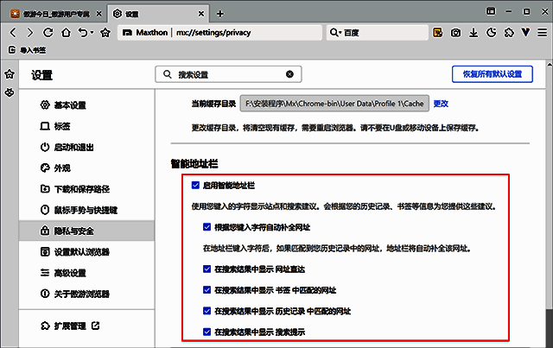Select 基本设置 in settings sidebar
The width and height of the screenshot is (553, 348).
[70, 105]
